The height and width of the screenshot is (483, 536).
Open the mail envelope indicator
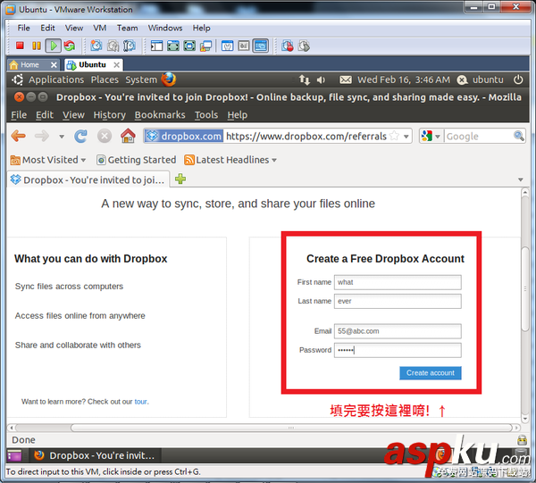point(346,79)
